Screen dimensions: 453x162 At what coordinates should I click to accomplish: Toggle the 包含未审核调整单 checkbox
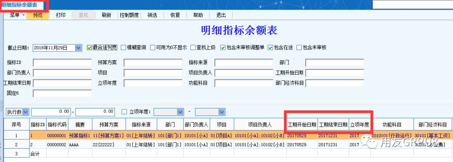point(223,48)
